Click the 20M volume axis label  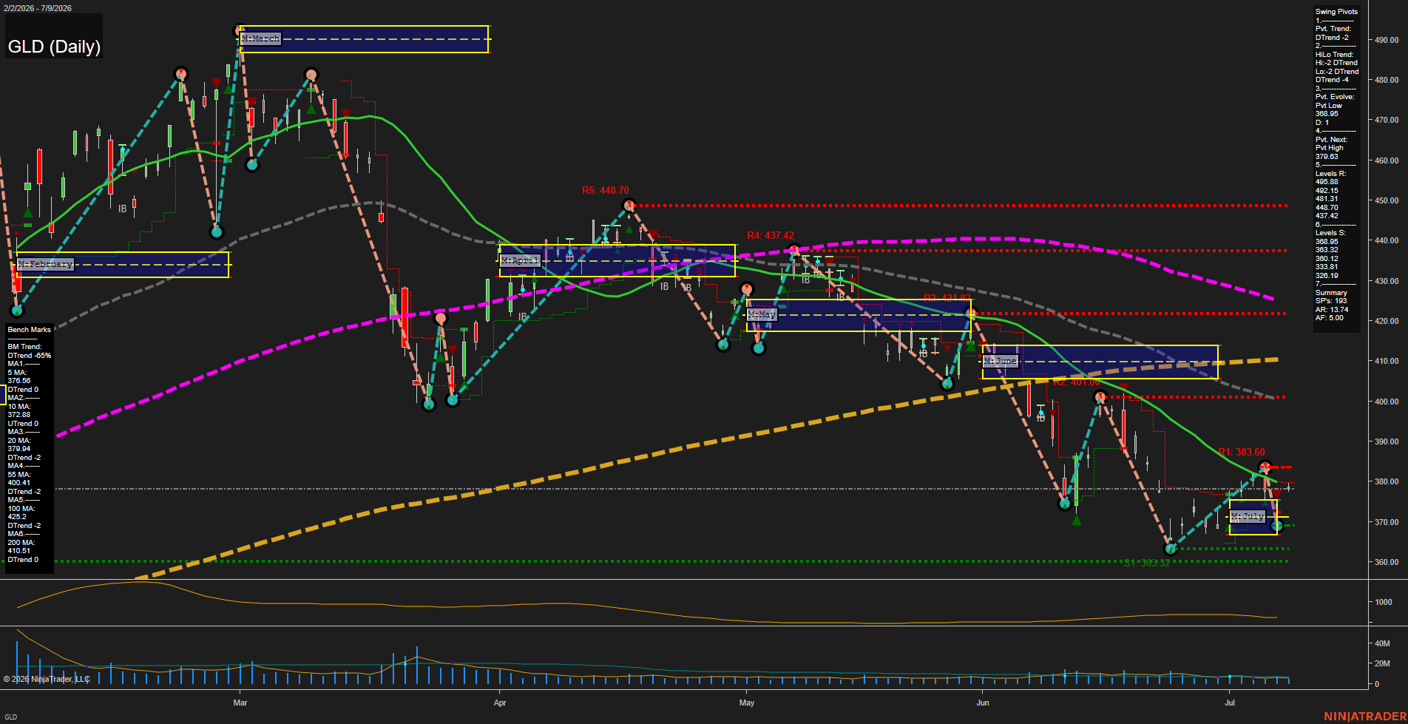tap(1382, 663)
